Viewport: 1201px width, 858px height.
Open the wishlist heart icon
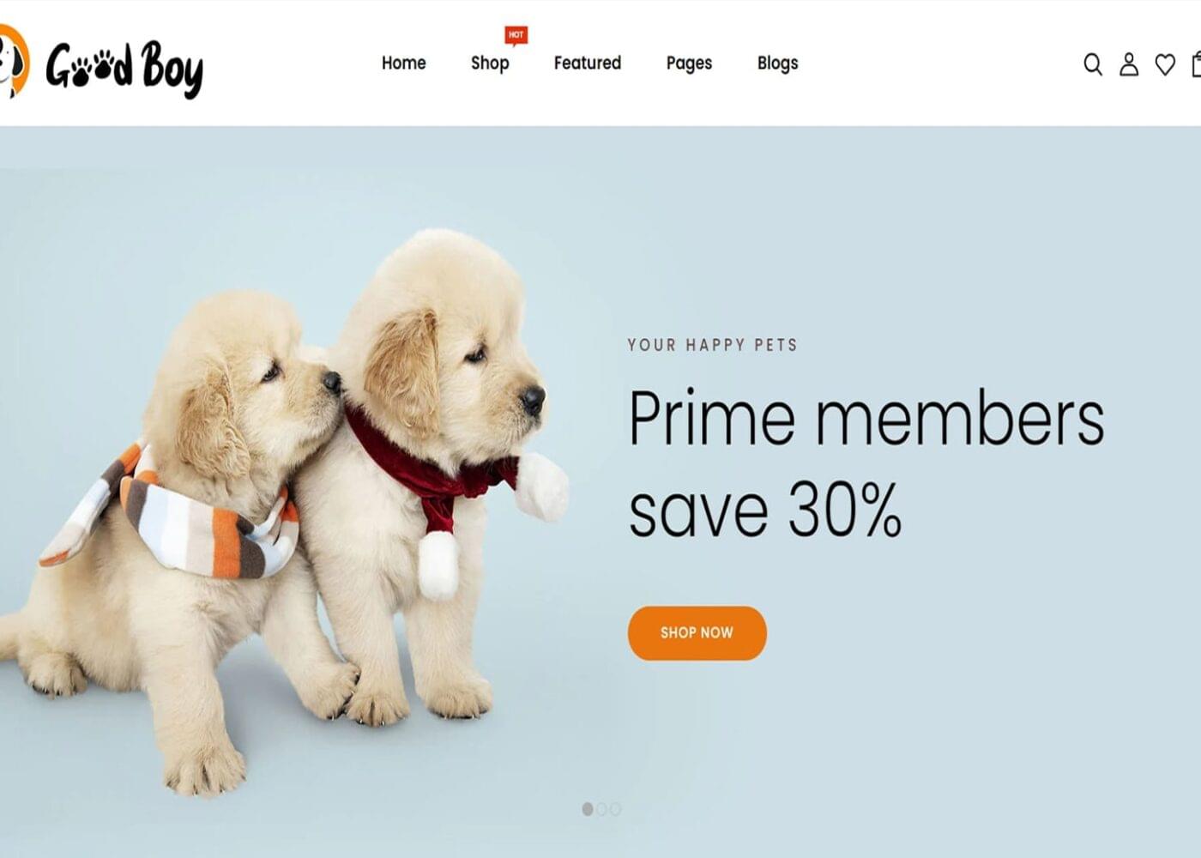click(1165, 64)
